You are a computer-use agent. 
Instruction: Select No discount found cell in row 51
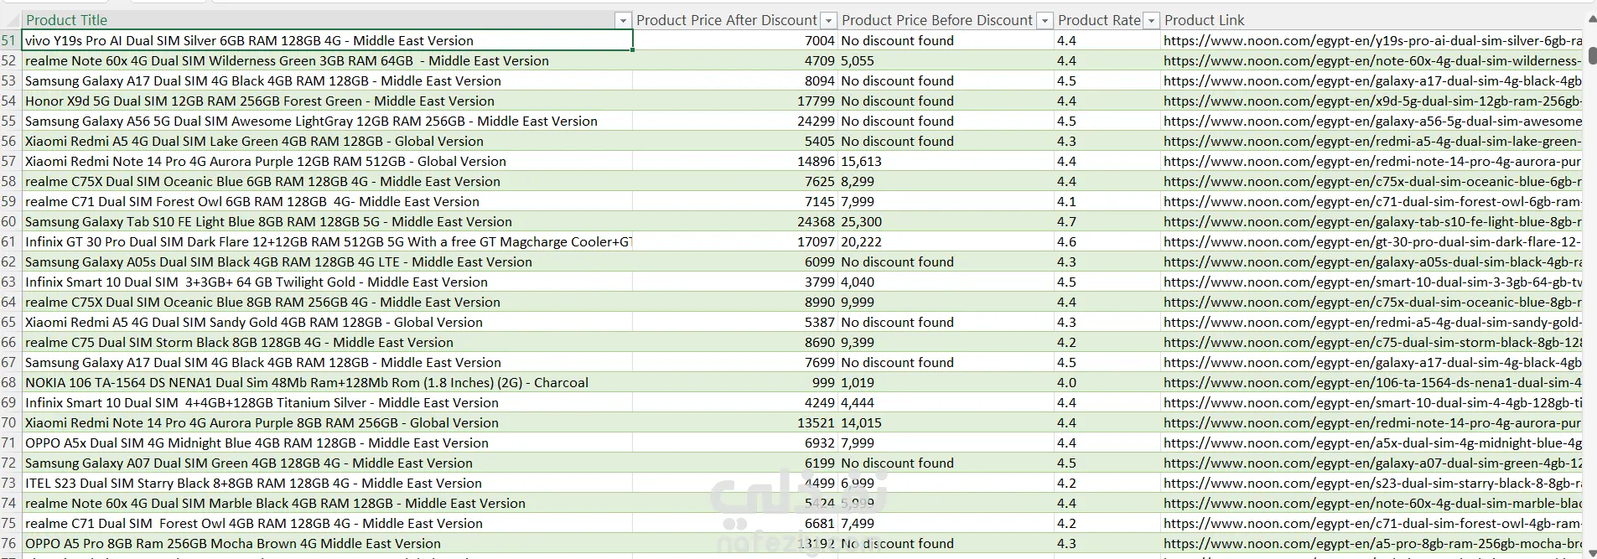[x=946, y=40]
